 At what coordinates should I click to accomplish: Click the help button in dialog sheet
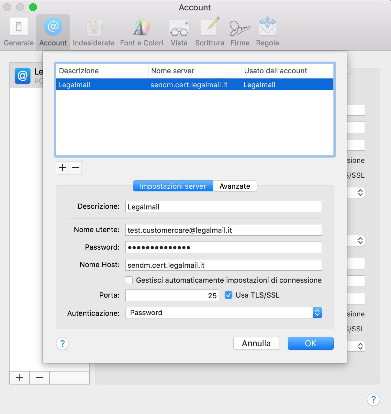(62, 344)
